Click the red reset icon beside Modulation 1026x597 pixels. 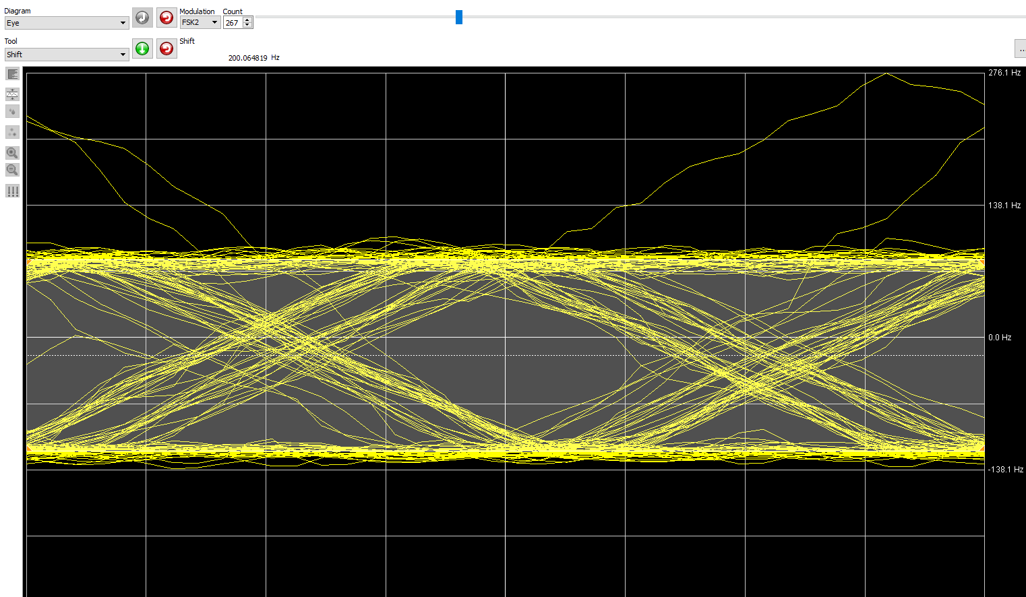pos(167,18)
